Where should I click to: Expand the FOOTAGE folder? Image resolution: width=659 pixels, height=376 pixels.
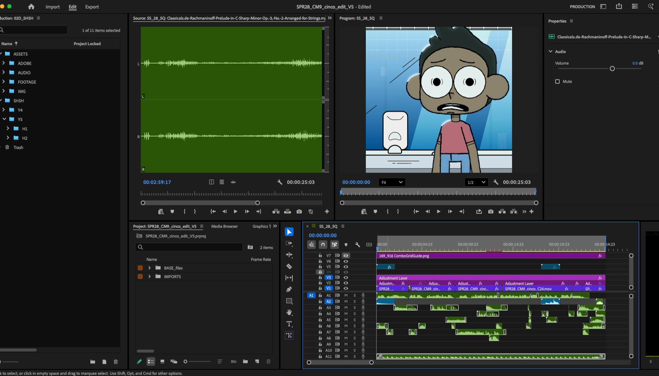pos(4,82)
